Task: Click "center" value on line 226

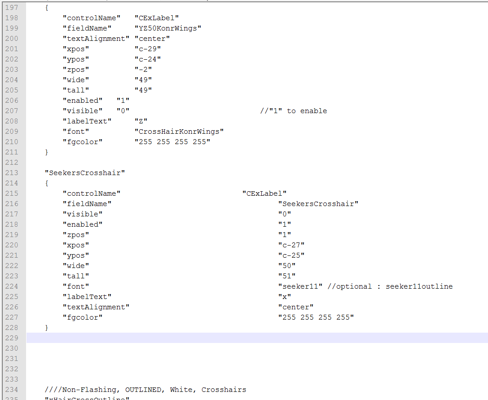Action: (x=296, y=307)
